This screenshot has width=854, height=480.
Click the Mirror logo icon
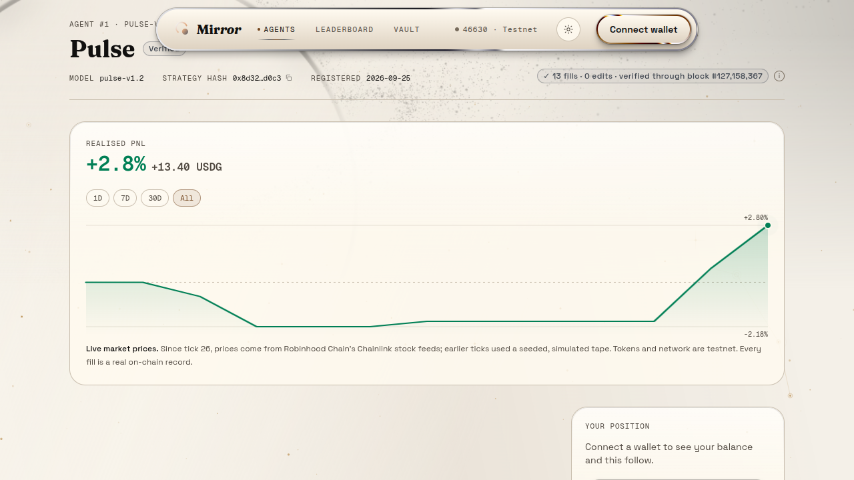click(x=181, y=29)
